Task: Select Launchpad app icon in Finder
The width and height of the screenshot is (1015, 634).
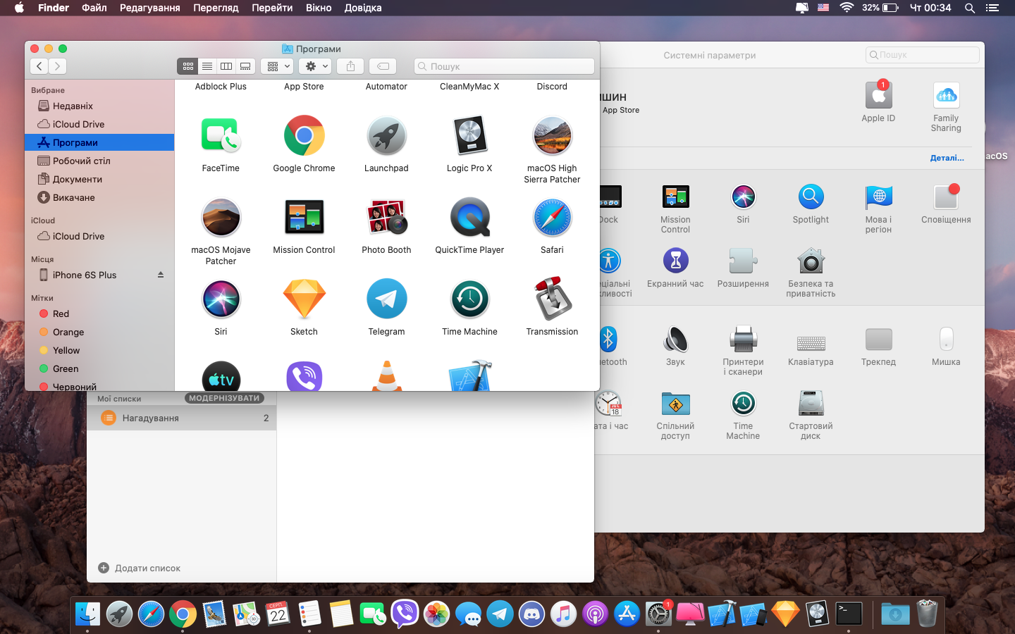Action: point(386,136)
